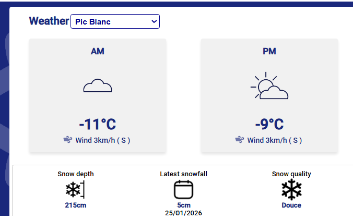The width and height of the screenshot is (353, 220).
Task: Click the Snow depth label
Action: coord(76,174)
